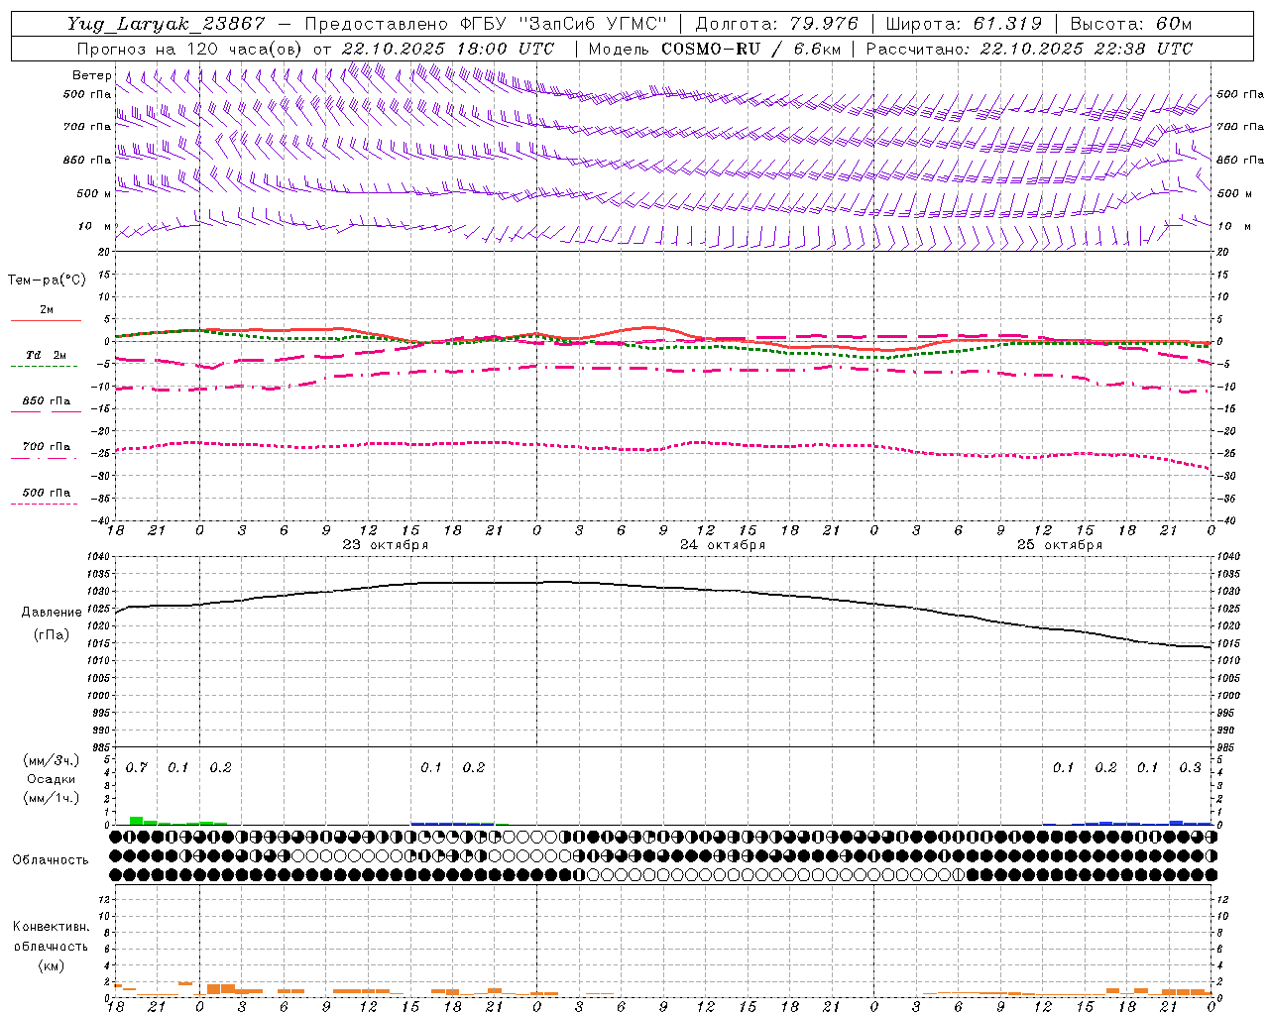Click the "Td 2м" legend entry
This screenshot has width=1269, height=1015.
pyautogui.click(x=46, y=354)
